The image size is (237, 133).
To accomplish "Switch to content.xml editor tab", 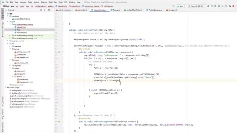I will click(x=82, y=10).
